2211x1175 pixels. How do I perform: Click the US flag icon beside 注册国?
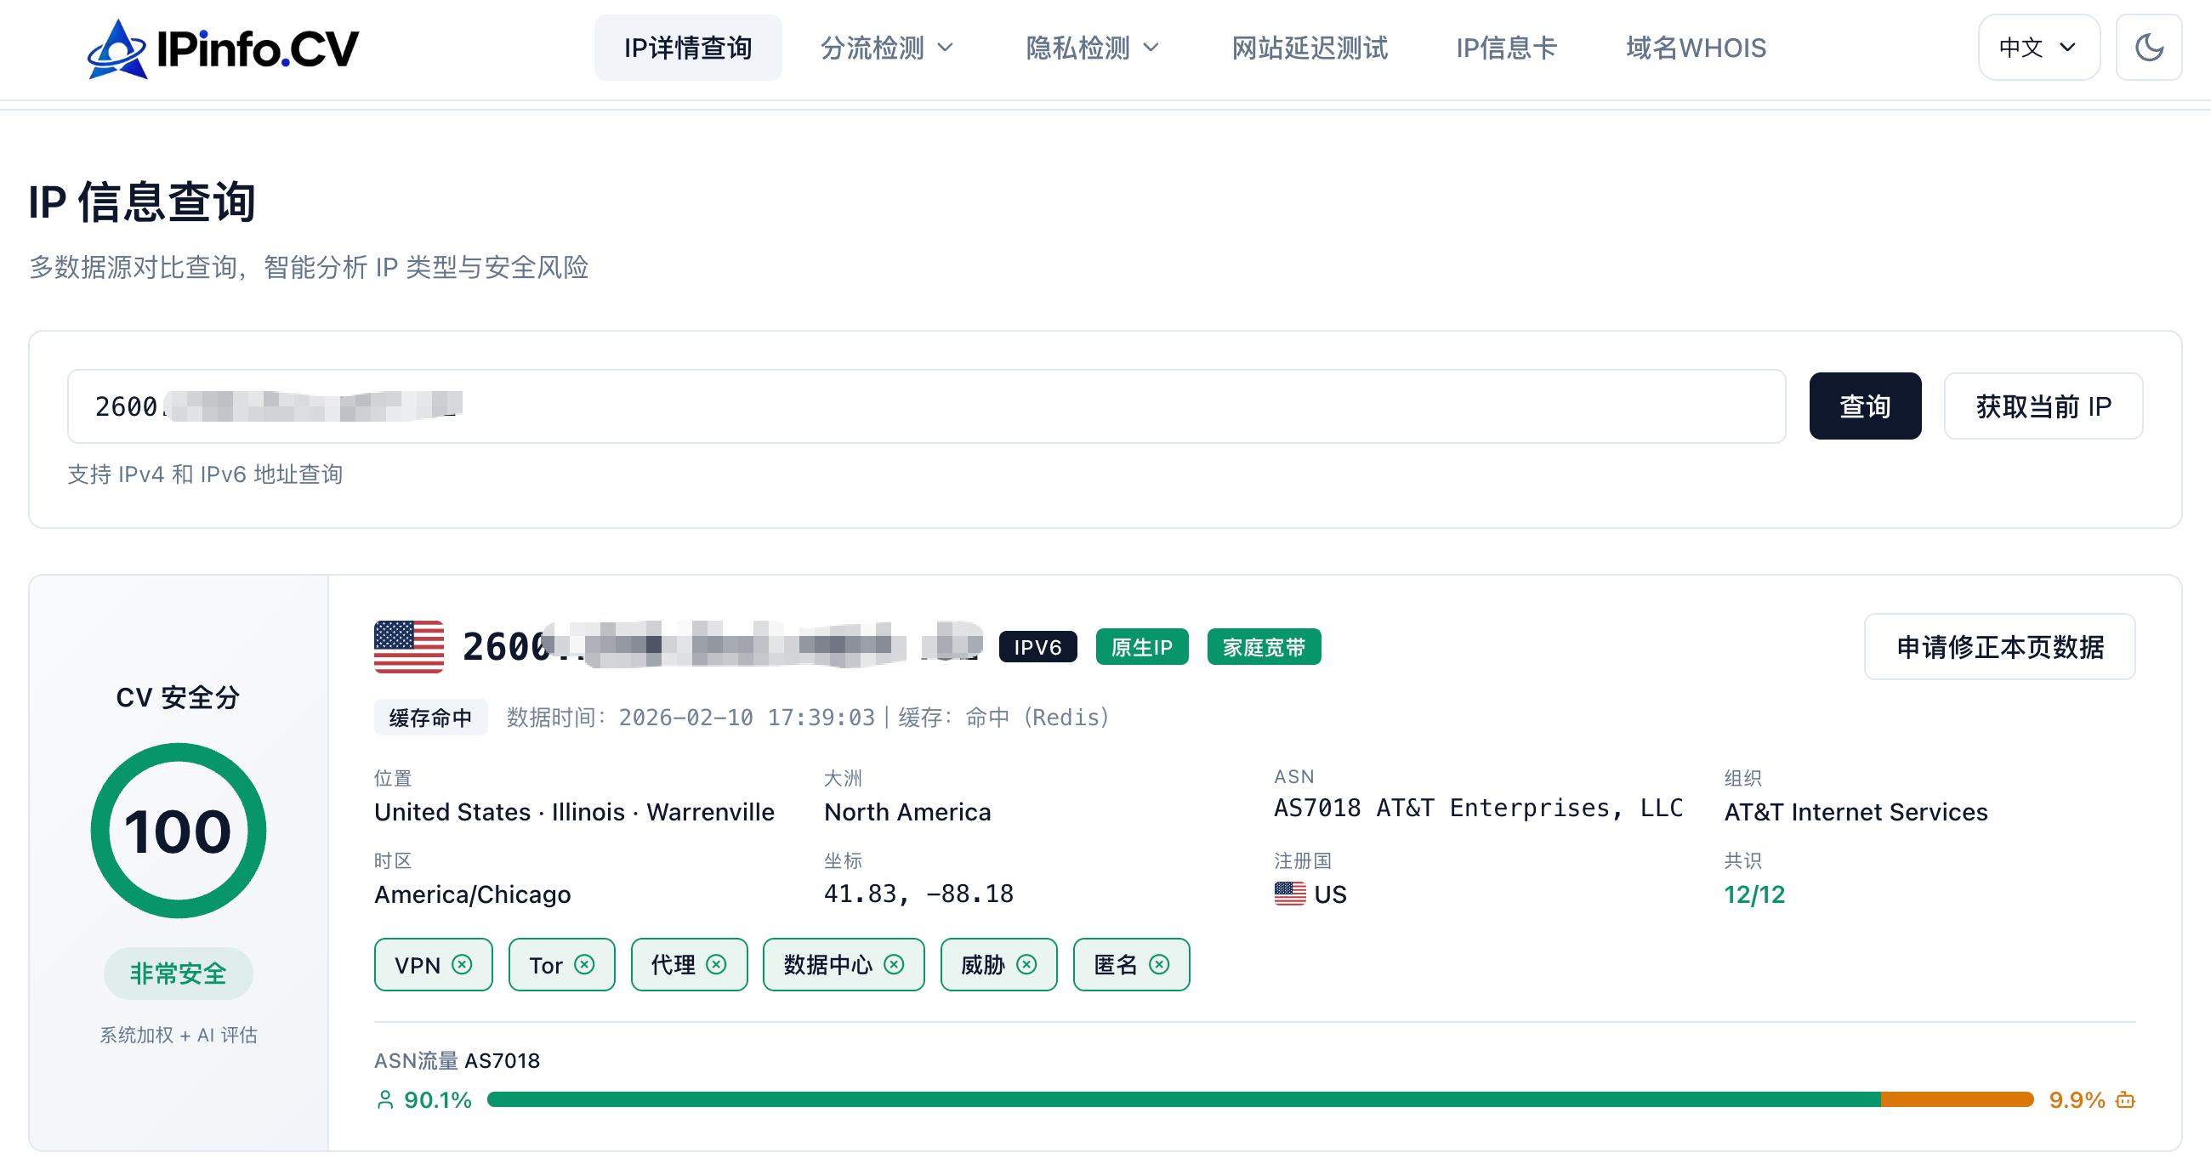[1289, 894]
